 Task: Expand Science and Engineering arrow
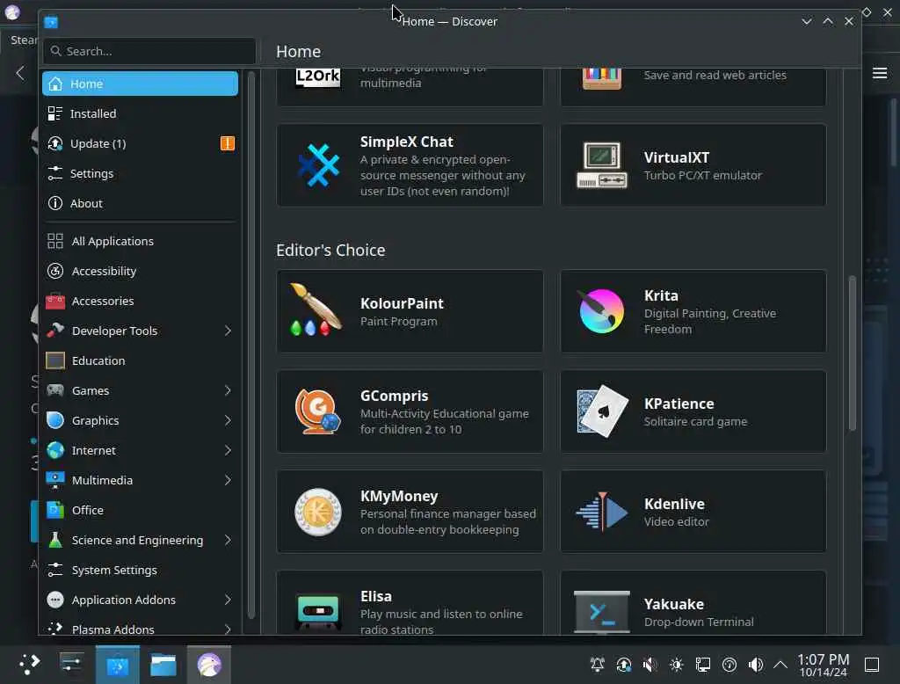[x=228, y=539]
